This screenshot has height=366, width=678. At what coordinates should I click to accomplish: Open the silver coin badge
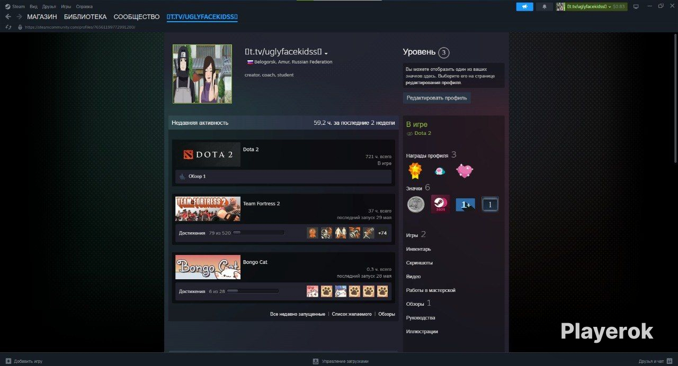point(416,204)
